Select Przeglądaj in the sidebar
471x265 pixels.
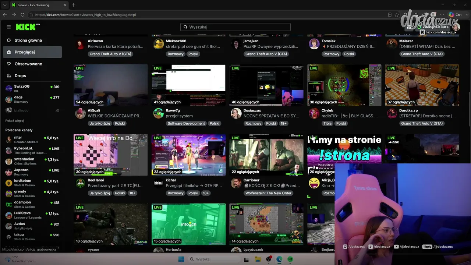tap(32, 52)
